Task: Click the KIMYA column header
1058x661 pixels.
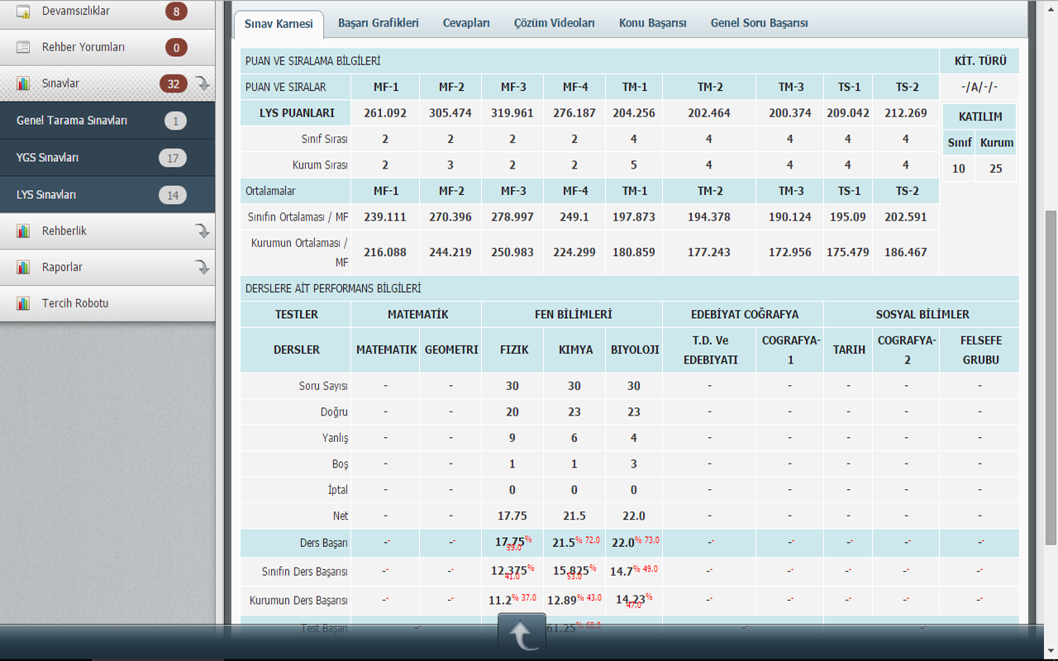Action: tap(575, 350)
